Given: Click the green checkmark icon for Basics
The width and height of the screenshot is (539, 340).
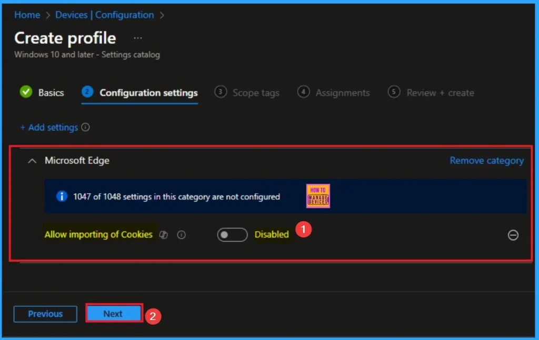Looking at the screenshot, I should tap(26, 92).
